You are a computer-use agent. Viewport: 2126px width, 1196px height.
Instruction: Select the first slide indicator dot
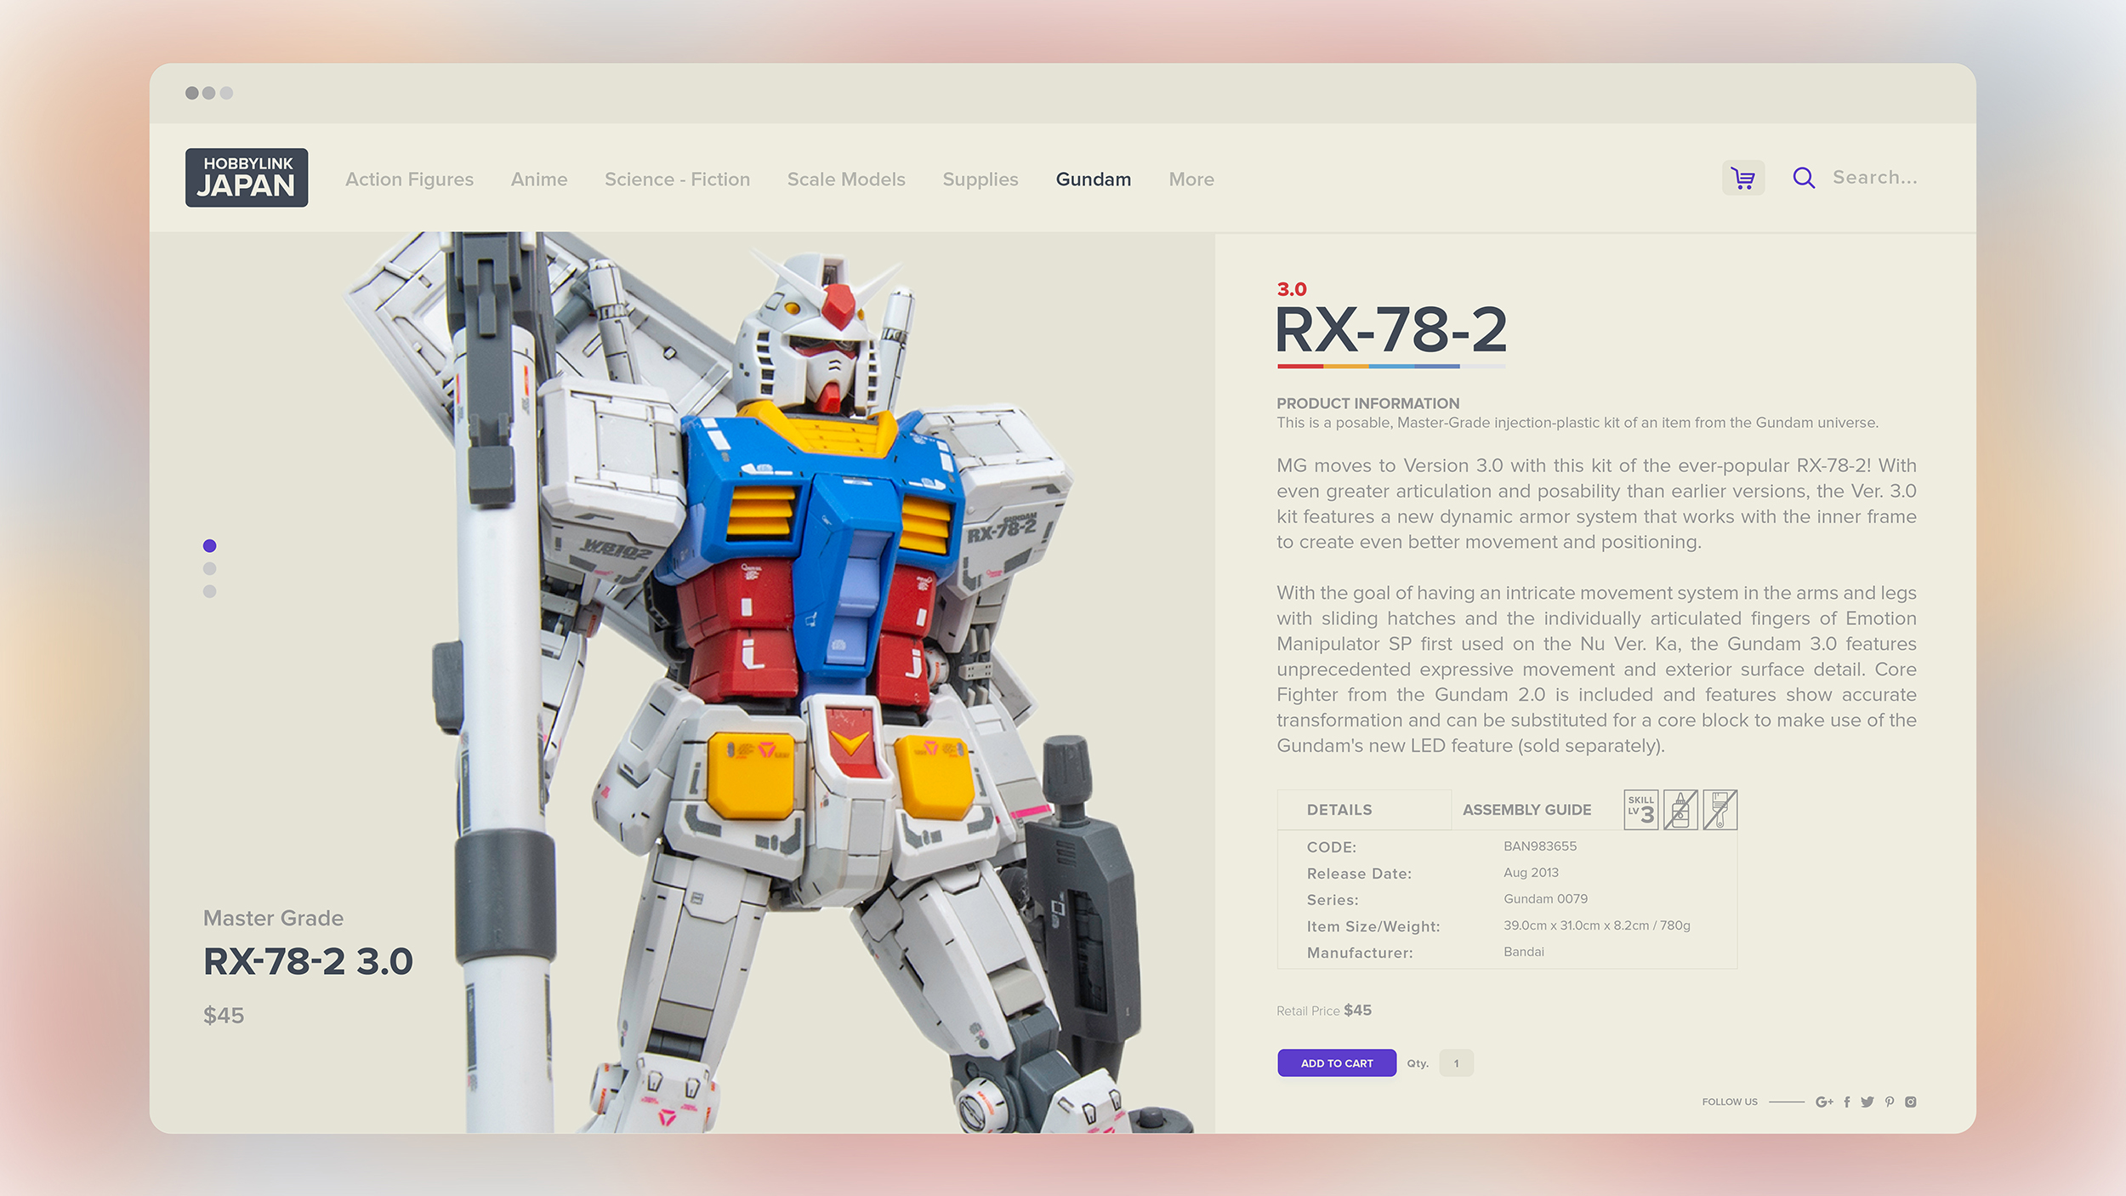(210, 546)
